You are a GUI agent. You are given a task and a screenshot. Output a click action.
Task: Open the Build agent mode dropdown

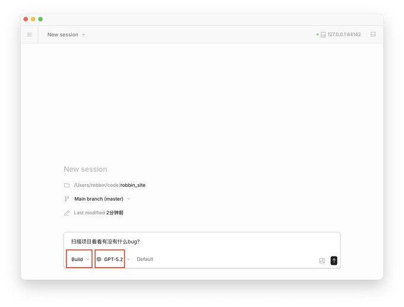[80, 259]
